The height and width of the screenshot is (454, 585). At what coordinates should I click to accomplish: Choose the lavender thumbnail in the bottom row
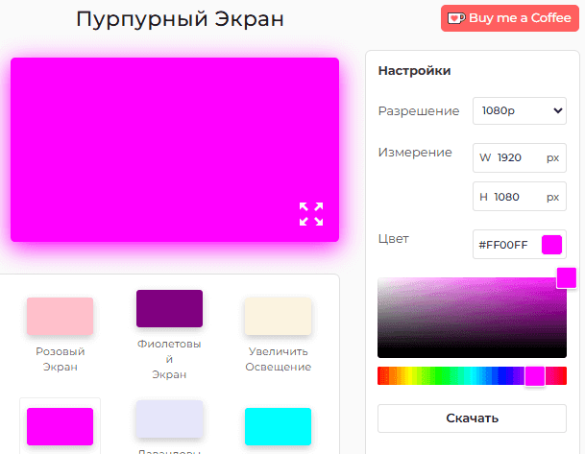click(x=169, y=419)
